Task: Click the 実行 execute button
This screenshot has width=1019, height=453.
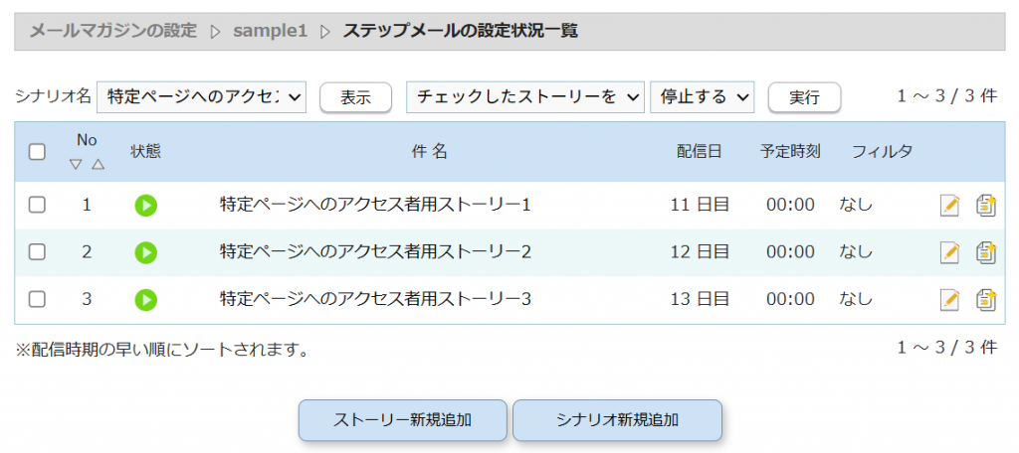Action: 804,97
